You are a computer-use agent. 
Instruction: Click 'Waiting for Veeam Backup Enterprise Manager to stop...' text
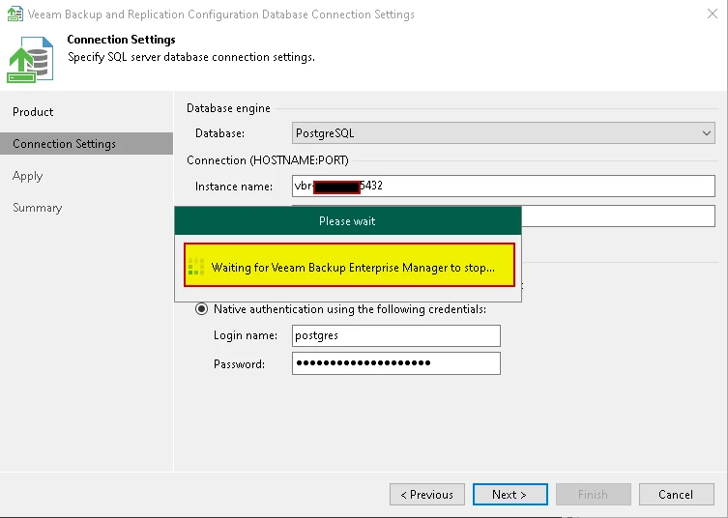pyautogui.click(x=353, y=268)
